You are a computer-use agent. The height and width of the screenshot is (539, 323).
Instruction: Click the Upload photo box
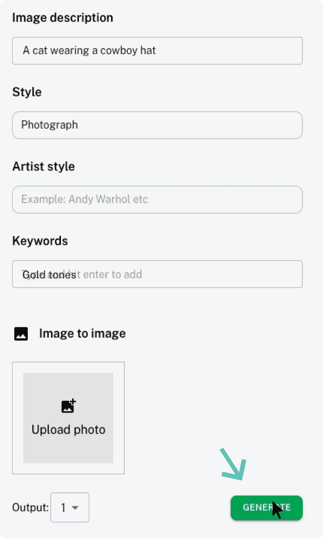click(x=68, y=418)
